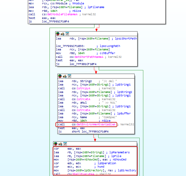186x176 pixels.
Task: Select the loc_7FF991CF103E label
Action: (70, 46)
